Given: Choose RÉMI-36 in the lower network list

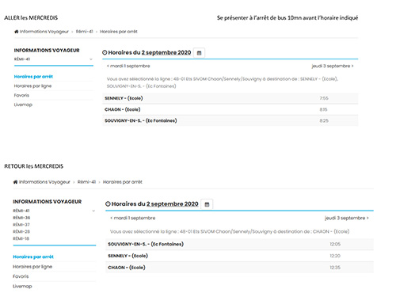Looking at the screenshot, I should coord(21,218).
